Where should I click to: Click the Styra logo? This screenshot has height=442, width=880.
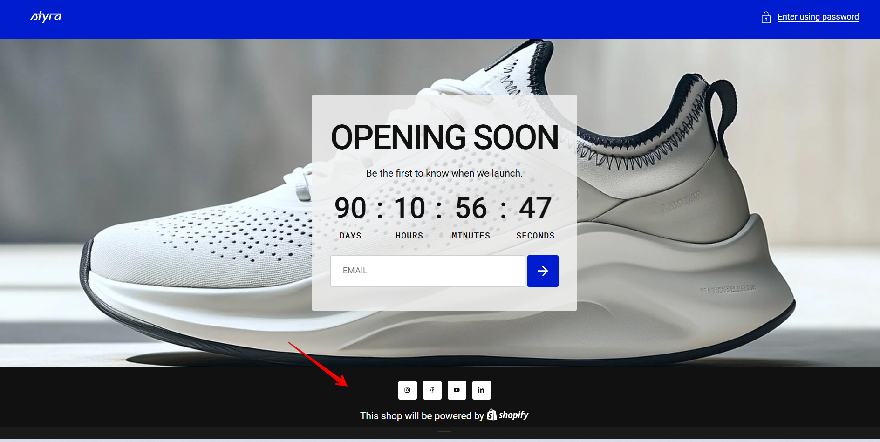[x=46, y=17]
